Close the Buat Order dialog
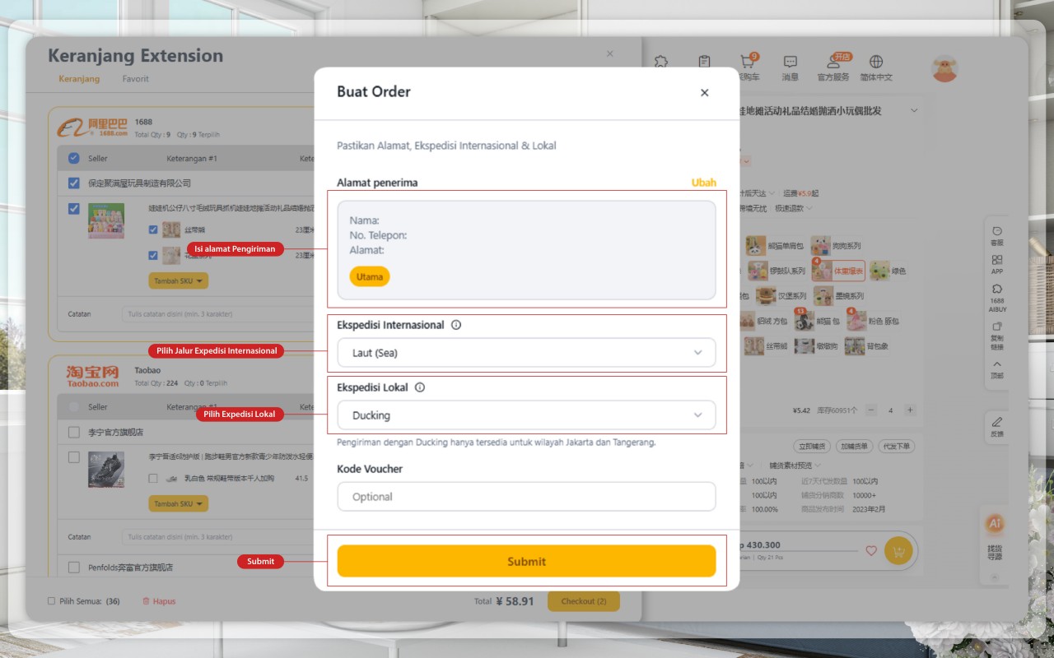The image size is (1054, 658). (x=704, y=93)
